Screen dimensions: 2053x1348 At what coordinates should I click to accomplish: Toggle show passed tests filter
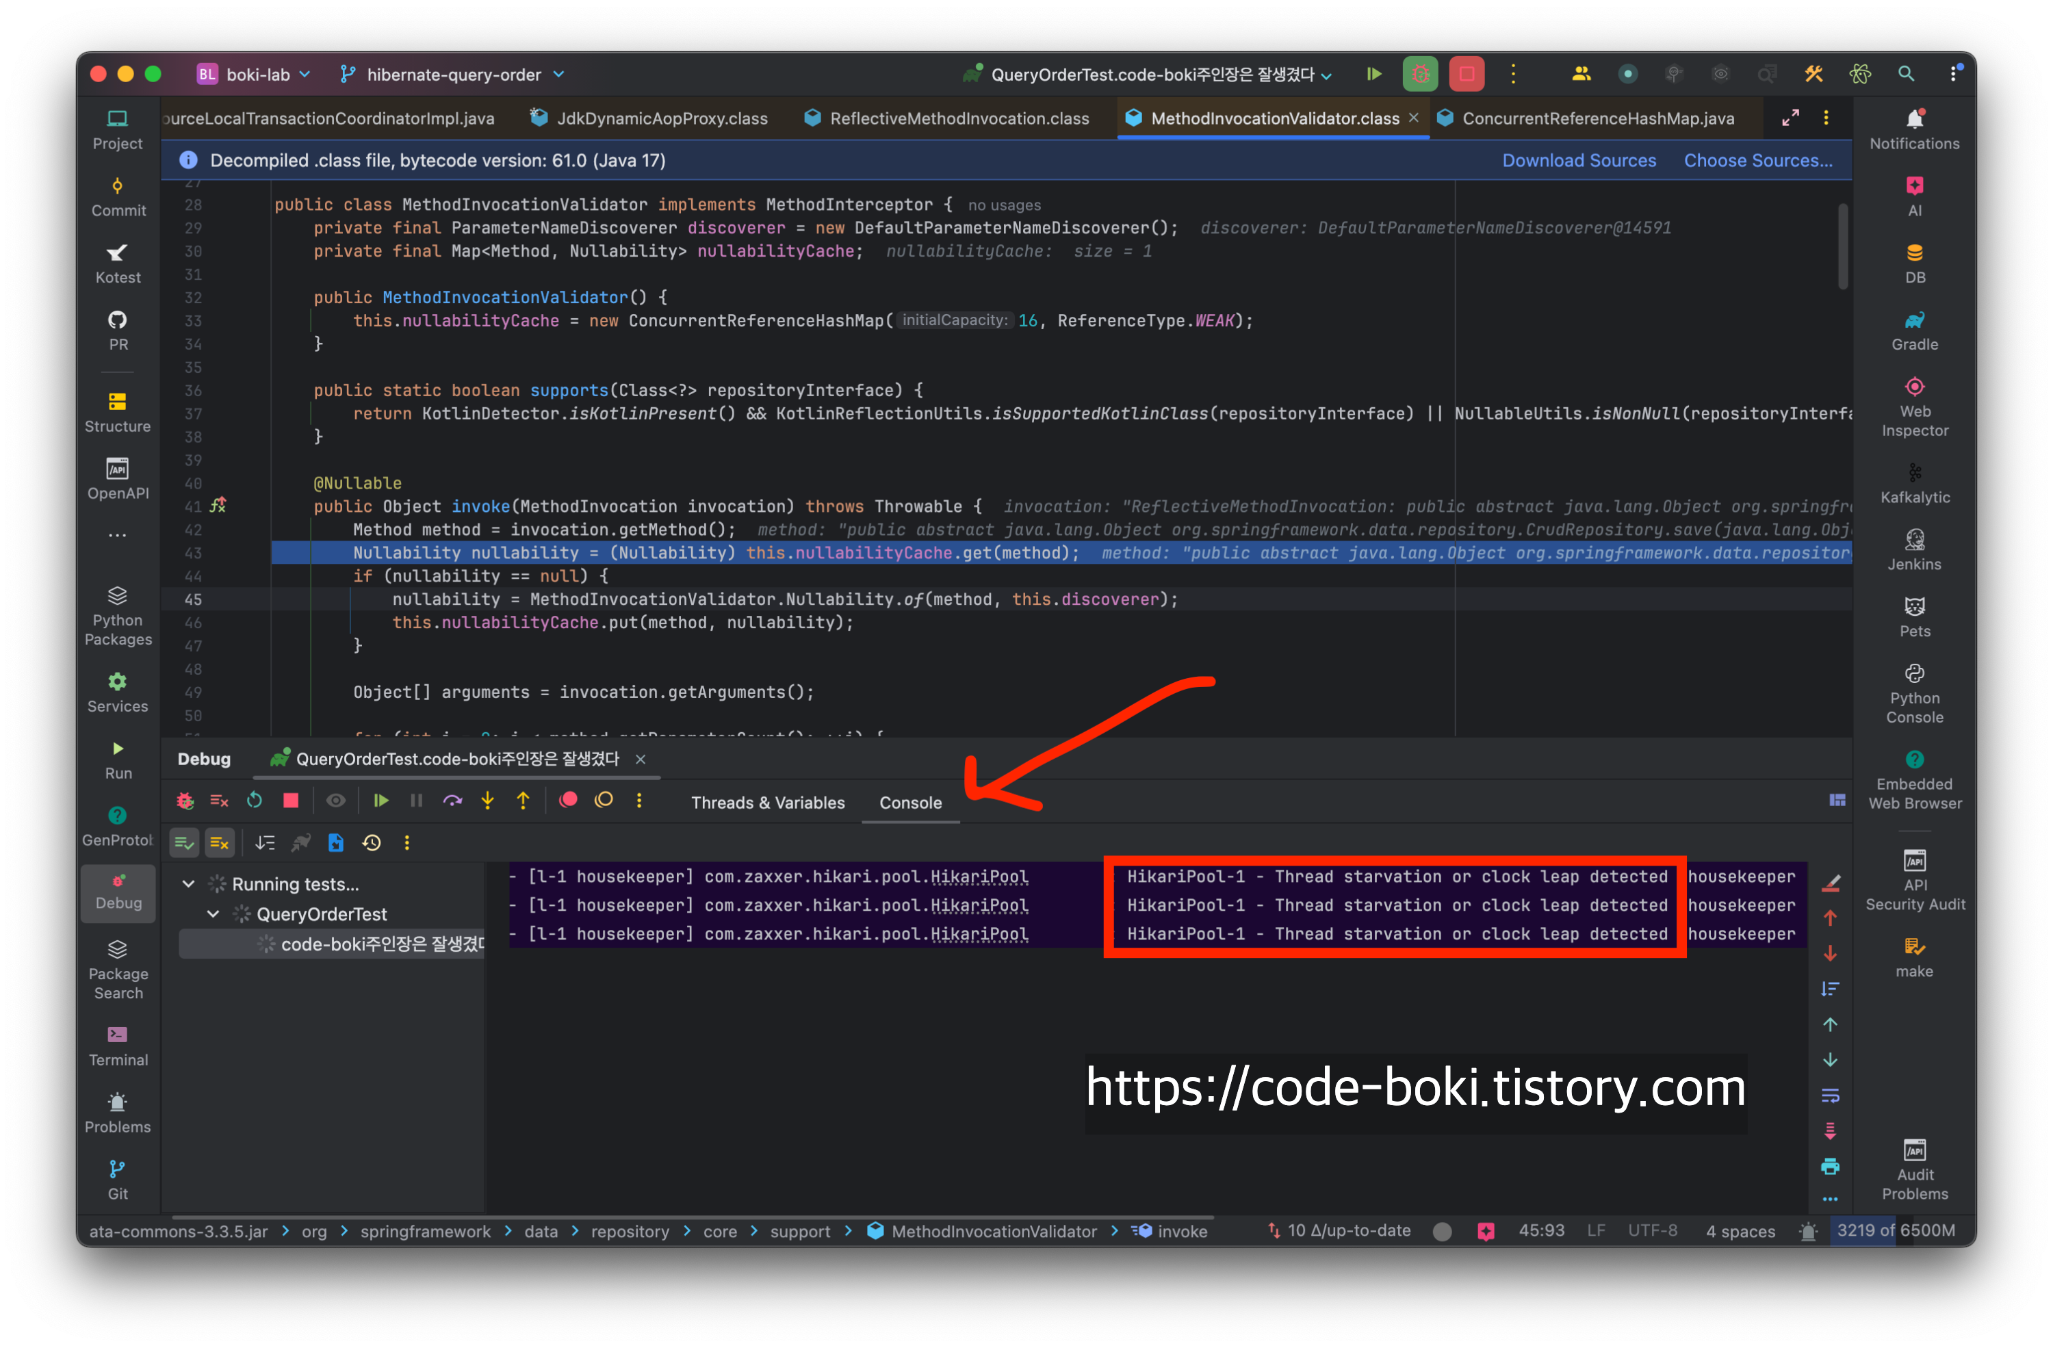point(183,844)
